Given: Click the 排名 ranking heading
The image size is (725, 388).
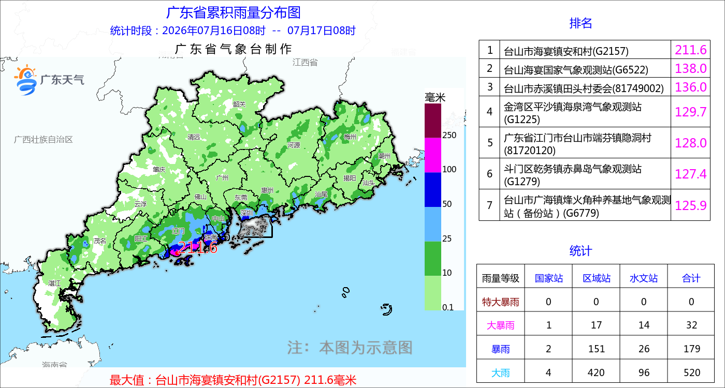Looking at the screenshot, I should (x=581, y=23).
